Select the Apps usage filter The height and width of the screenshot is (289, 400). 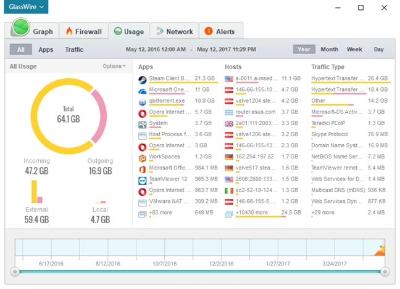point(46,49)
